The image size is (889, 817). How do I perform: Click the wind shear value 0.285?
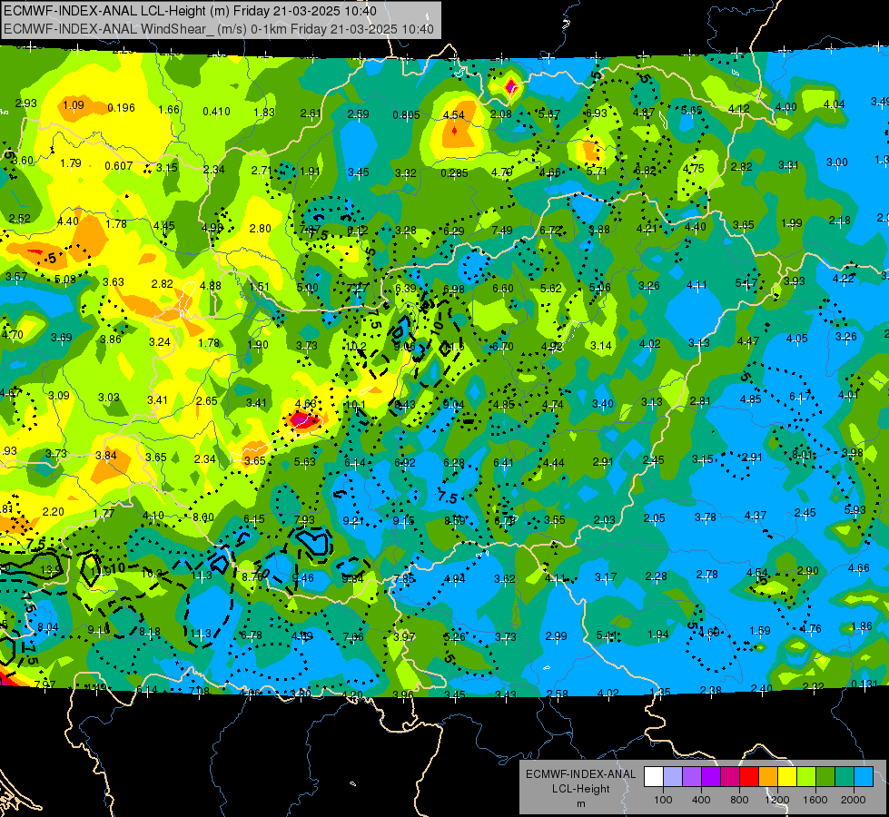click(454, 172)
